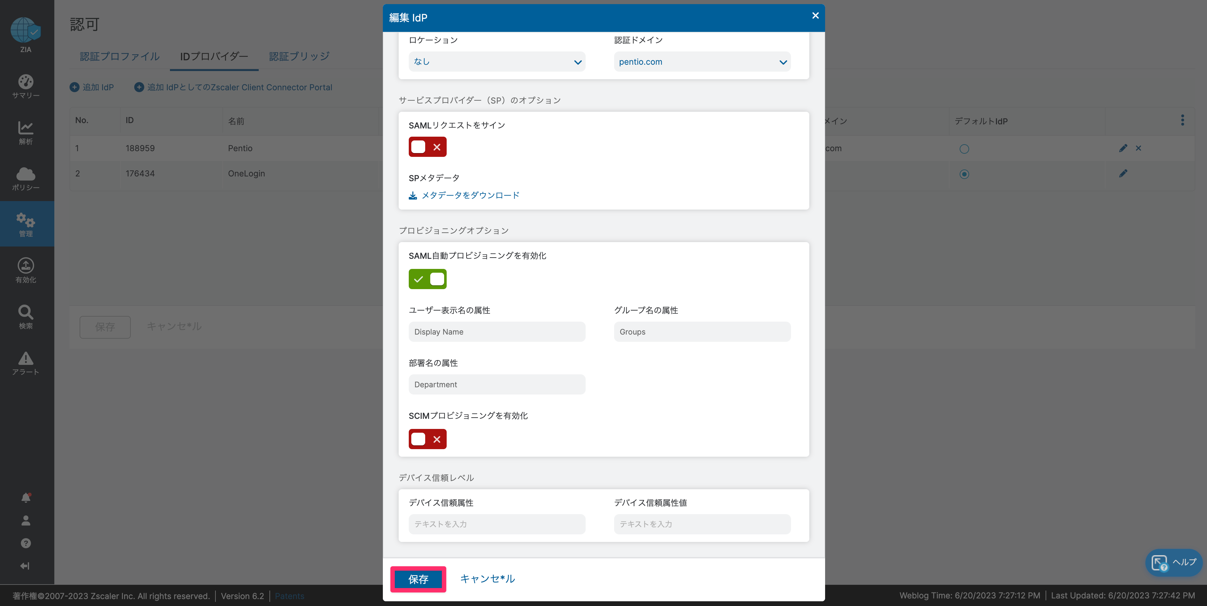The image size is (1207, 606).
Task: Toggle SAMLリクエストをサイン switch
Action: pos(427,147)
